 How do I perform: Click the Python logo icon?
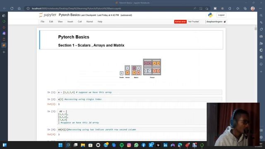210,15
